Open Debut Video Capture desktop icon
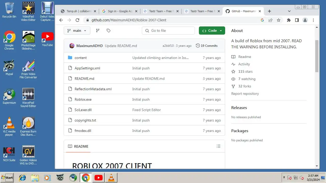The width and height of the screenshot is (326, 183). 47,12
